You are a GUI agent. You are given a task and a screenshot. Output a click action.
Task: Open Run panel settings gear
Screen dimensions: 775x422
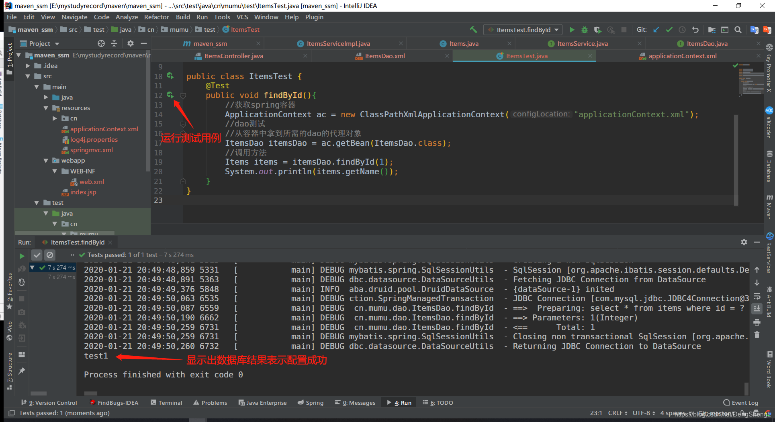744,242
